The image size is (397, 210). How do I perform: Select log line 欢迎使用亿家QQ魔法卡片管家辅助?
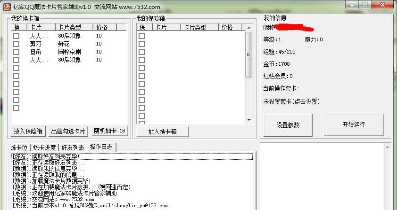[132, 194]
